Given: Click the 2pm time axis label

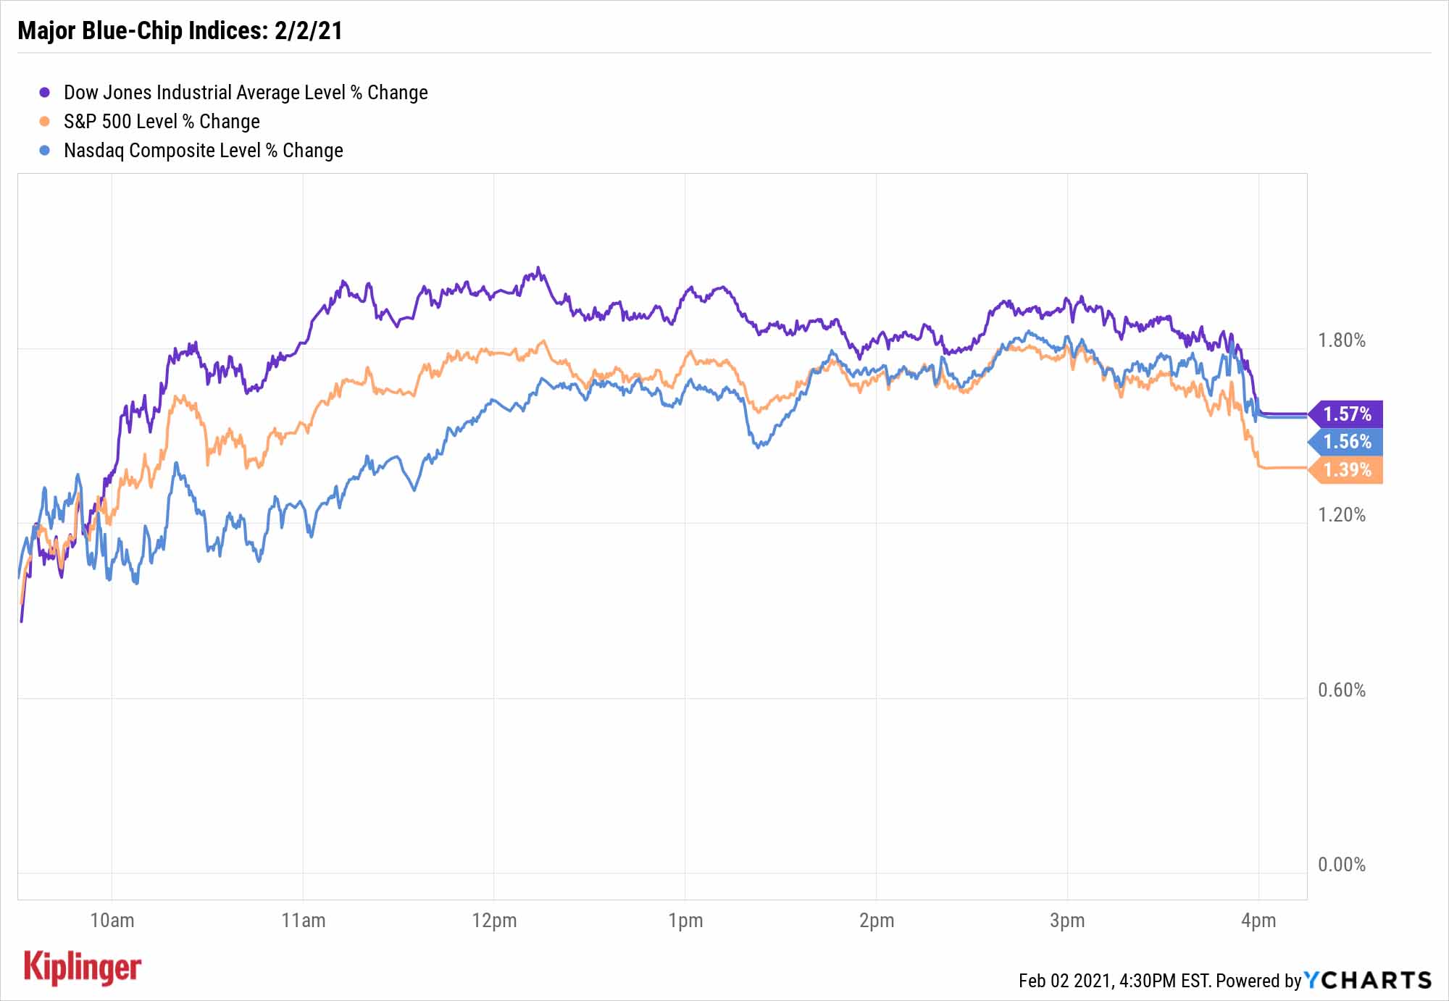Looking at the screenshot, I should coord(877,921).
